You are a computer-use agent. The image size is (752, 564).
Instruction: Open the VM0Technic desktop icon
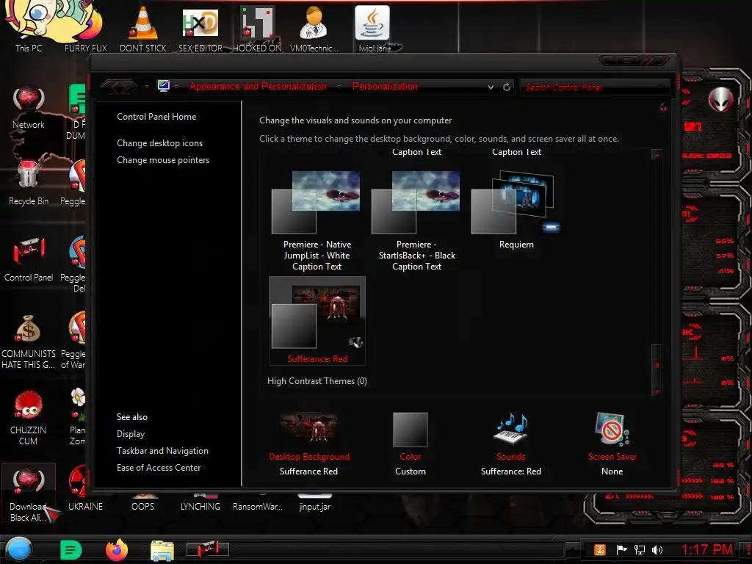click(x=314, y=29)
